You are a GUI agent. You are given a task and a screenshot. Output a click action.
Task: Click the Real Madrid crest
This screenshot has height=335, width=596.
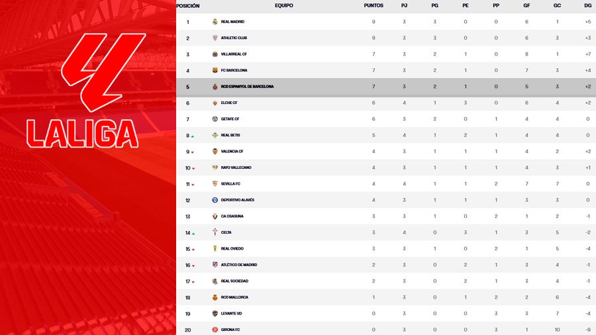[x=215, y=22]
